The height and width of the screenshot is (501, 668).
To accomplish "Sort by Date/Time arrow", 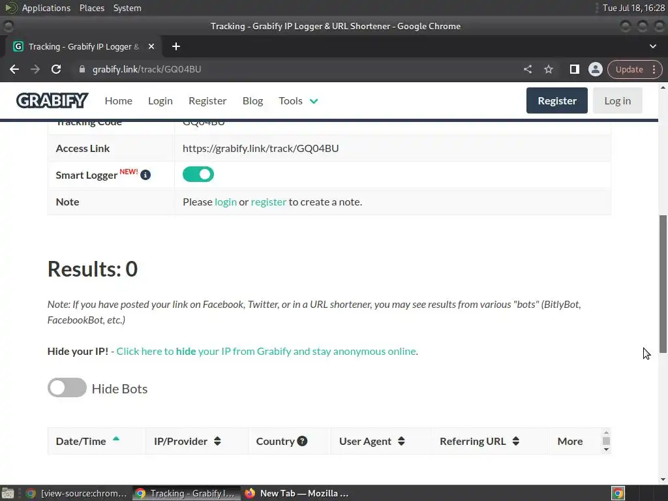I will [x=116, y=438].
